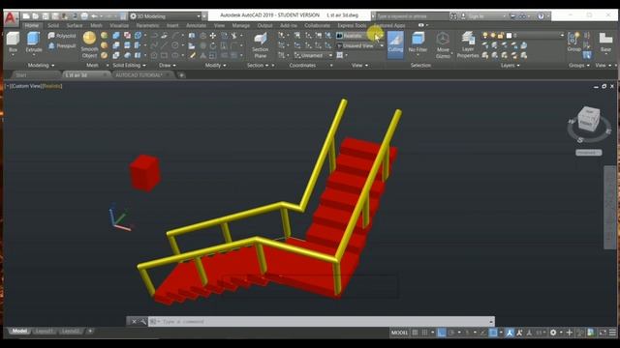Open the Annotate ribbon tab

coord(196,25)
